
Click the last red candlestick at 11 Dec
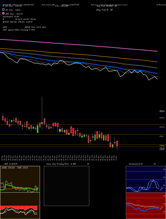tap(117, 143)
